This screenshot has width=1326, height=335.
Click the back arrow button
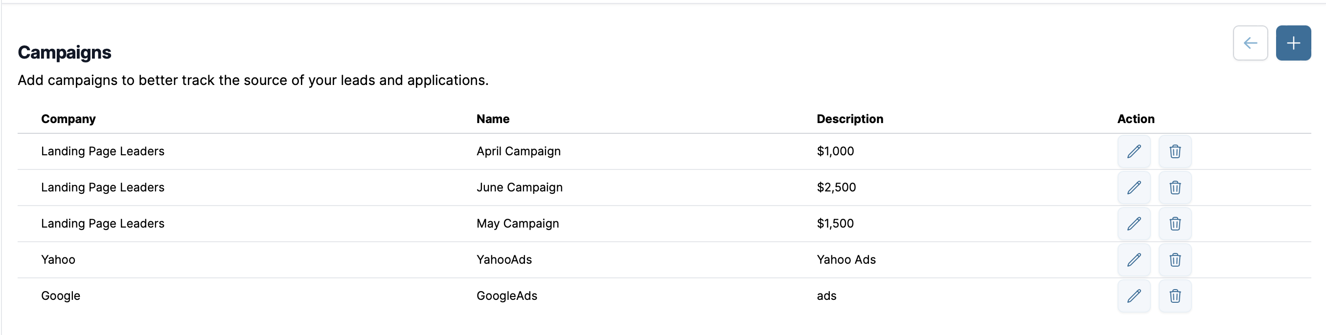1250,43
